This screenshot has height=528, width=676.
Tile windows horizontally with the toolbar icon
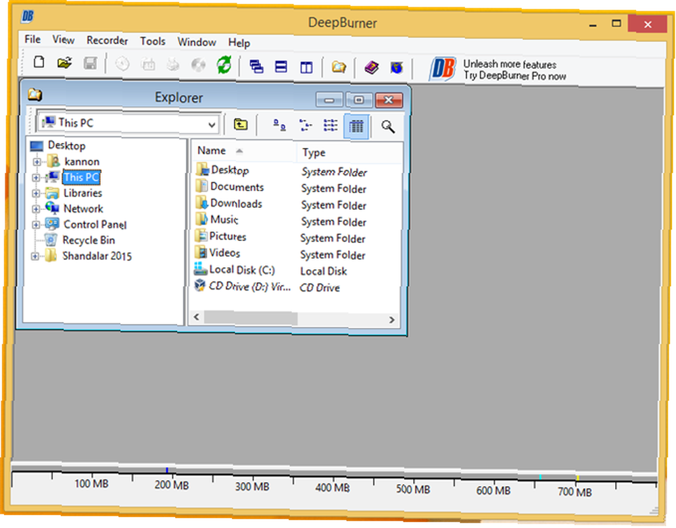click(281, 67)
